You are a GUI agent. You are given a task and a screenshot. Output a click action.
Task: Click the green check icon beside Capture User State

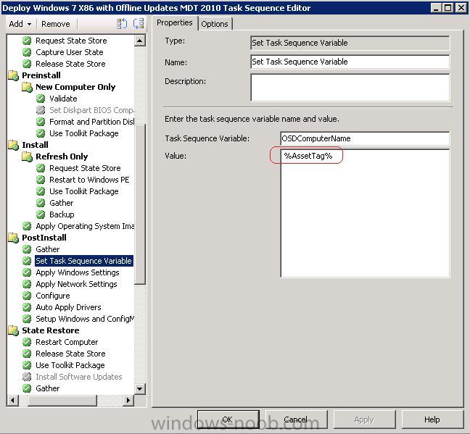tap(27, 52)
